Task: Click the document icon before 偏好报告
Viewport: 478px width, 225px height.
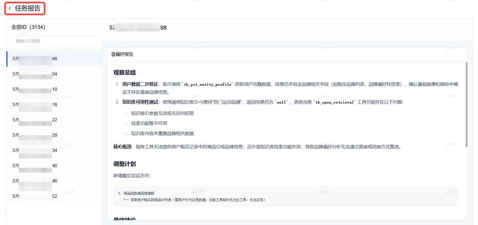Action: pos(113,55)
